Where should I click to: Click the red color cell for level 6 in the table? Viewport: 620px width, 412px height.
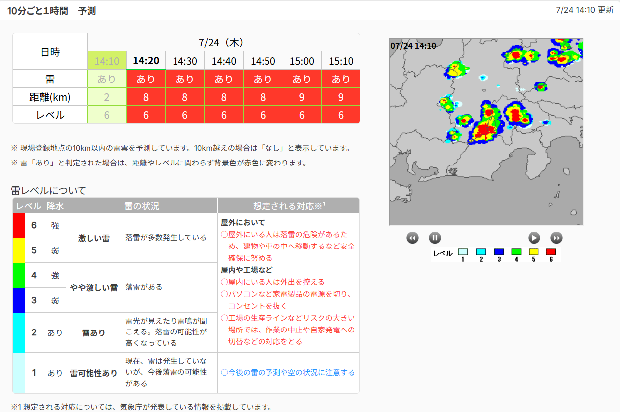point(19,225)
